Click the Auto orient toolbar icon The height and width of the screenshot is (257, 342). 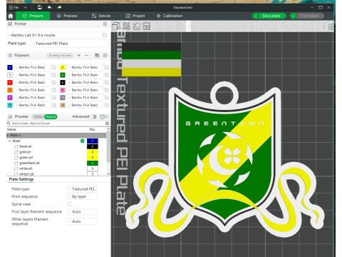pos(137,26)
